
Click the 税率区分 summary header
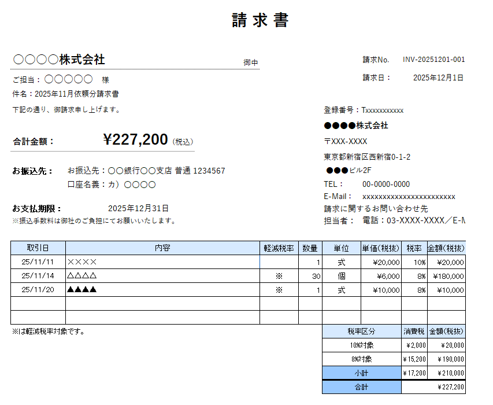point(362,332)
